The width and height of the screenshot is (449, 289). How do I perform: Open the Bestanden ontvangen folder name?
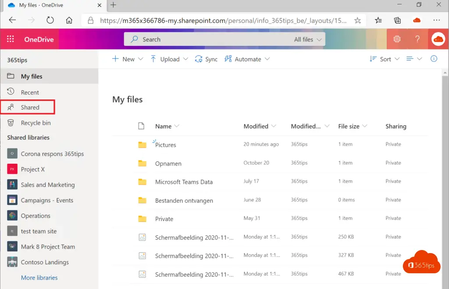point(184,201)
